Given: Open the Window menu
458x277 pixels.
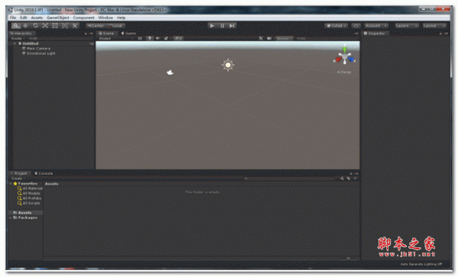Looking at the screenshot, I should coord(105,18).
